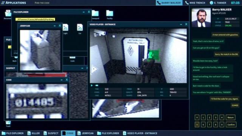Viewport: 242px width, 136px height.
Task: Click the Back icon in the rear File Explorer
Action: (14, 59)
